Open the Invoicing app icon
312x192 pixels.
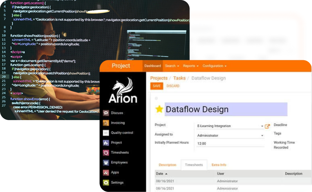click(x=106, y=123)
